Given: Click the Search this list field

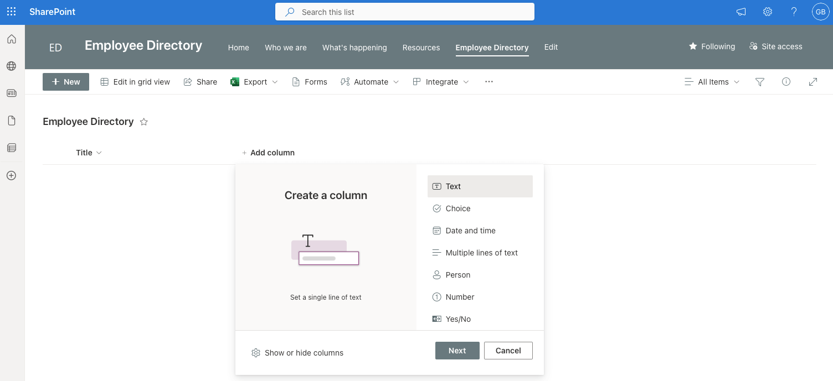Looking at the screenshot, I should click(404, 12).
